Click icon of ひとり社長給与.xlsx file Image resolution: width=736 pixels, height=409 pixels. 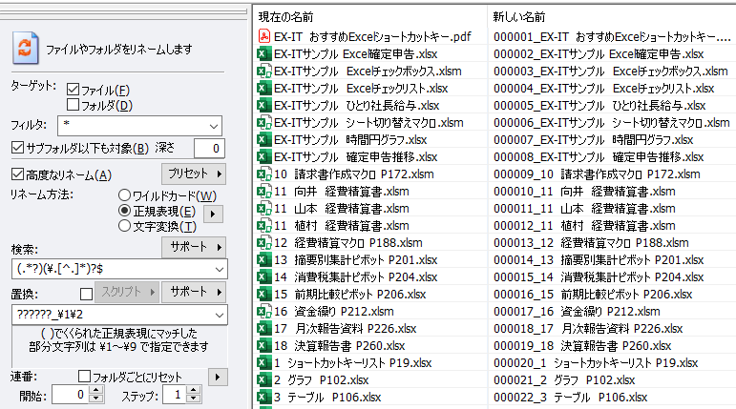pyautogui.click(x=264, y=105)
